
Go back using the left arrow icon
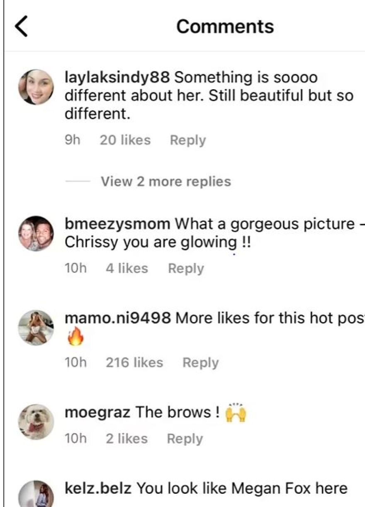click(21, 26)
